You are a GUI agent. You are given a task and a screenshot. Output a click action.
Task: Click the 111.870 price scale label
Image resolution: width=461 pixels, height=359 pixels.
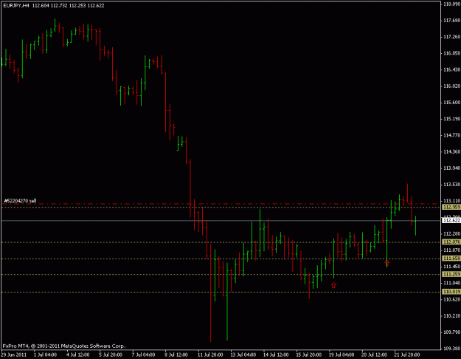click(451, 250)
